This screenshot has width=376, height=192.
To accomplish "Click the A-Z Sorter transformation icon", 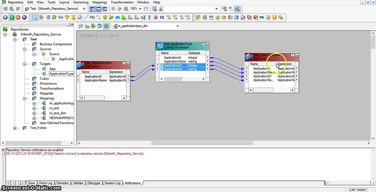I will click(x=150, y=17).
